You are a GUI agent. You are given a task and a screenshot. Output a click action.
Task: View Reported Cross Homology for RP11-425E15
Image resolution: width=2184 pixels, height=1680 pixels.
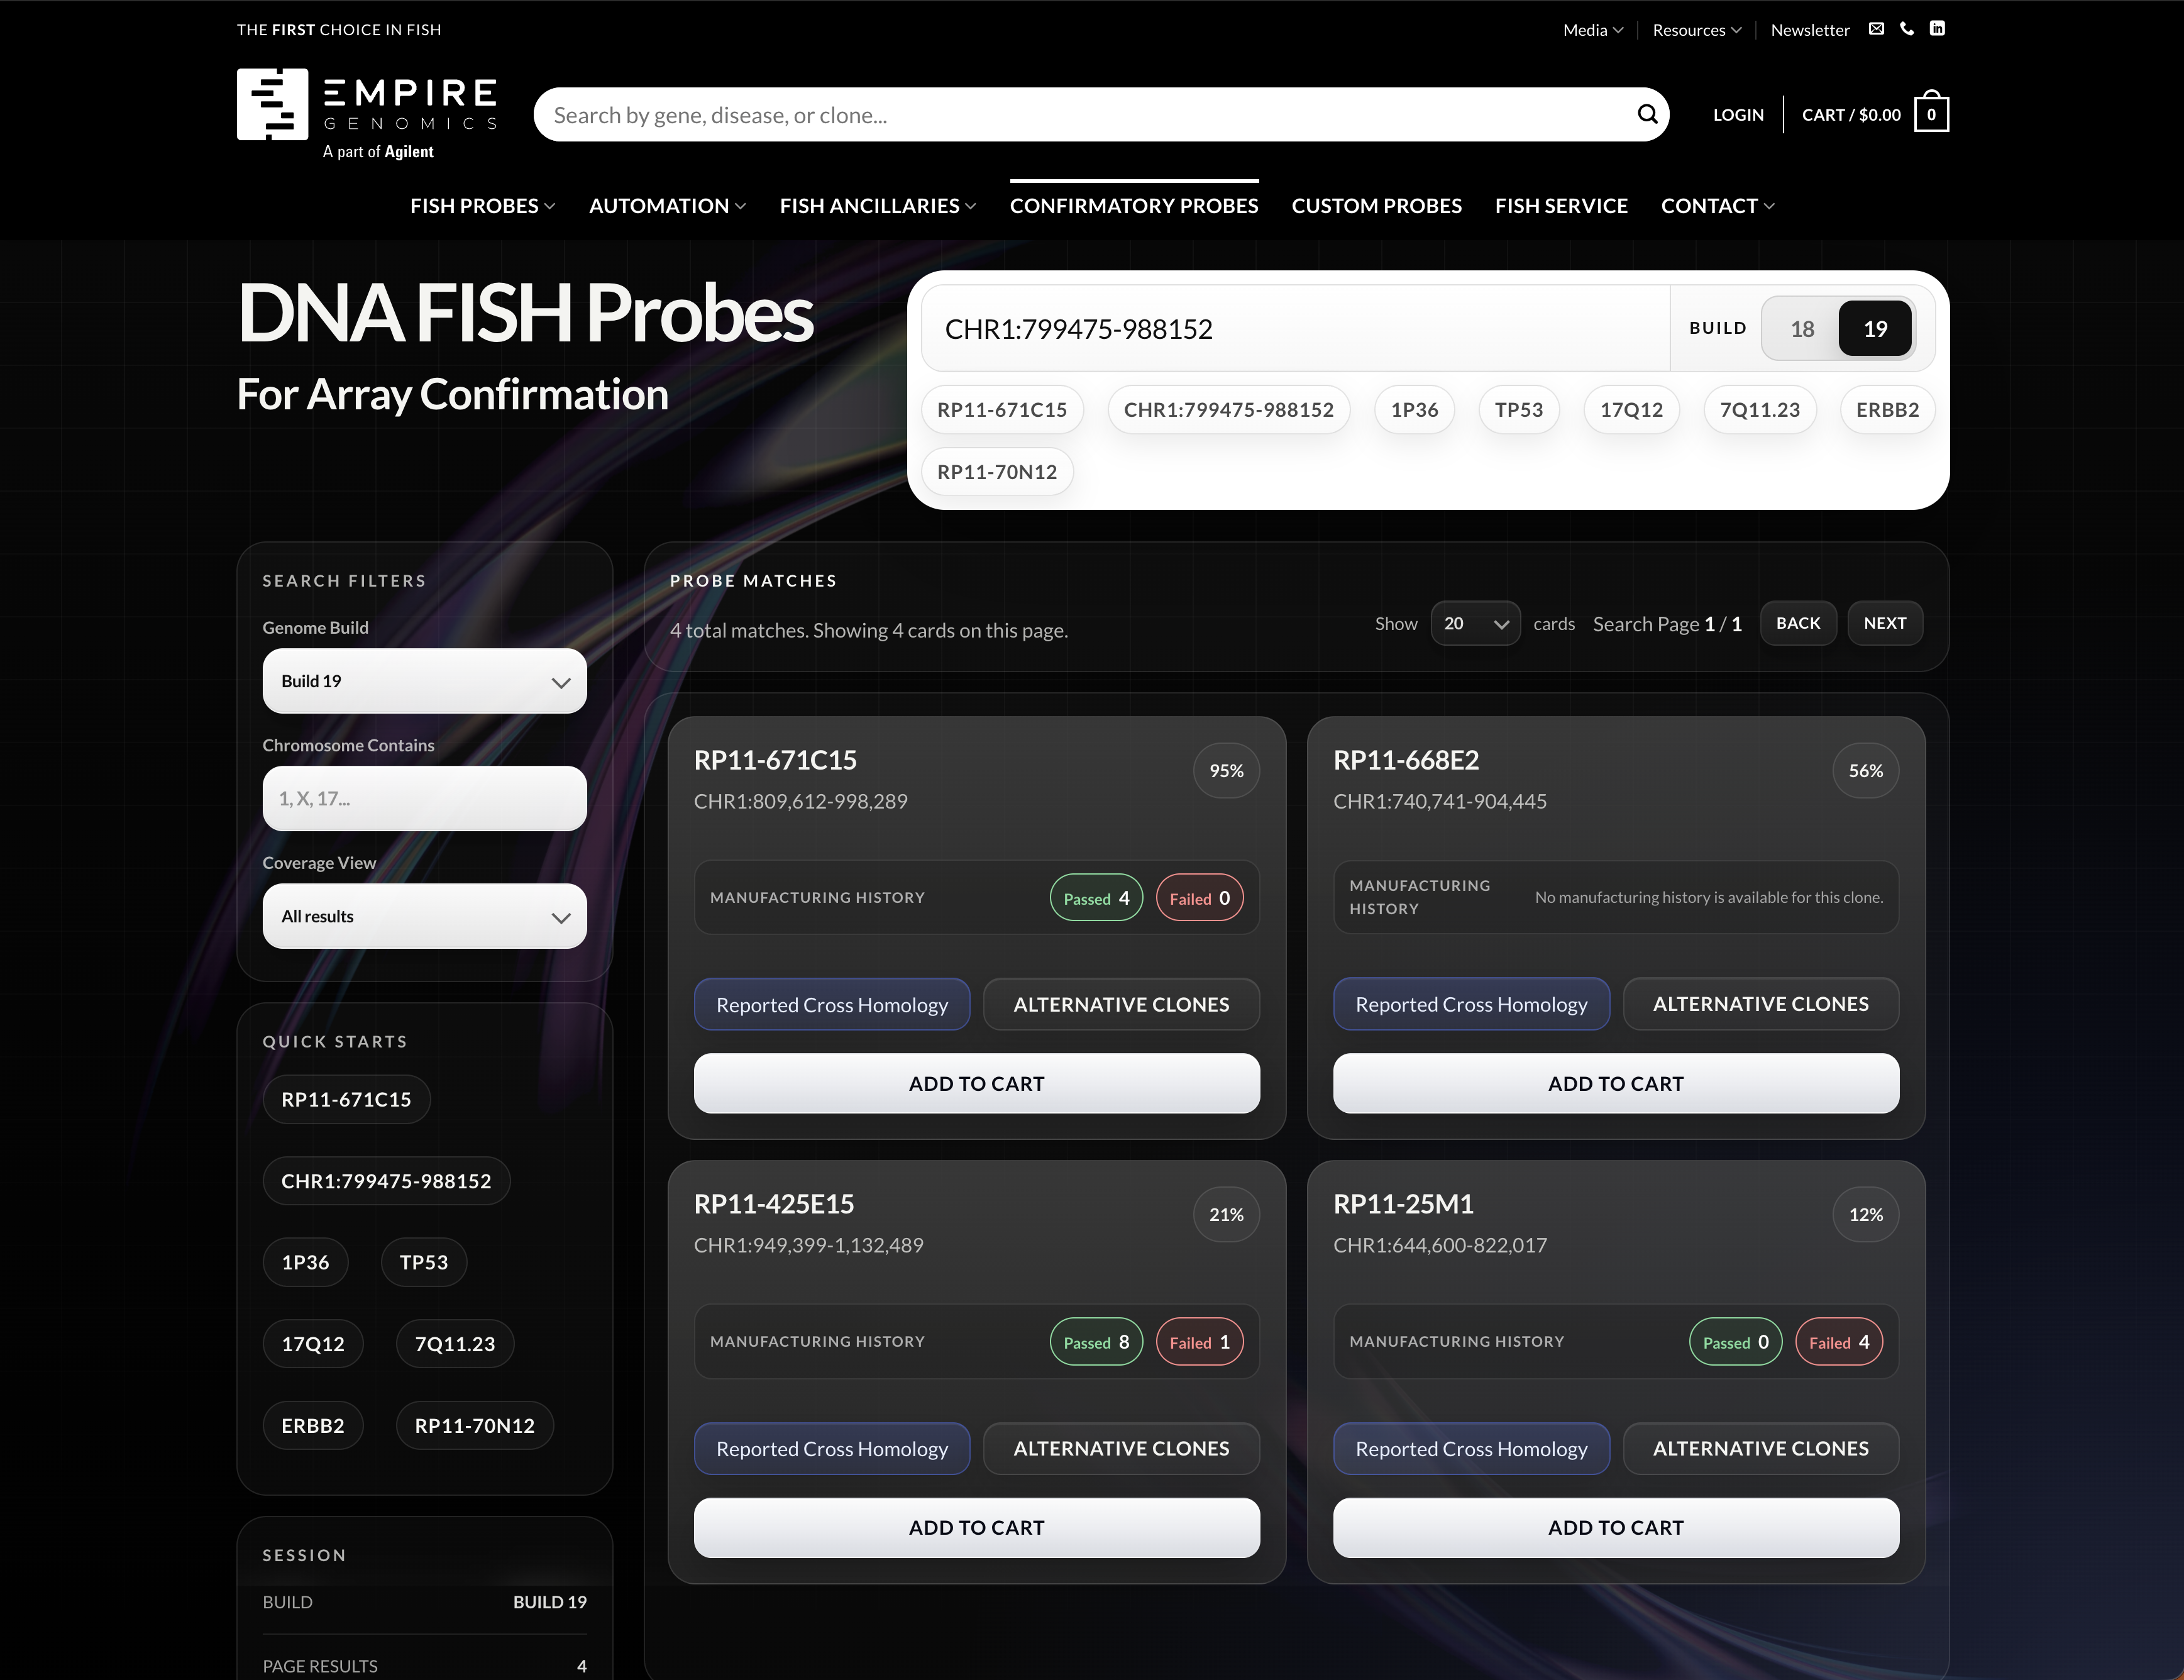(832, 1448)
